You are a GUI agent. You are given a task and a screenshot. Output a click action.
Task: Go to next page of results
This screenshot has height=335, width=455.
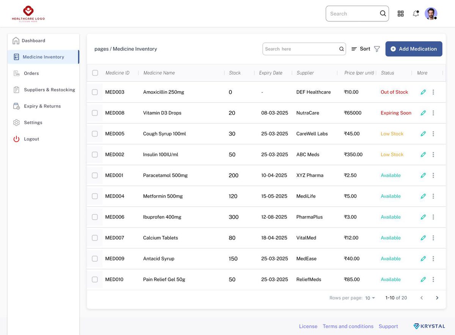(x=437, y=298)
